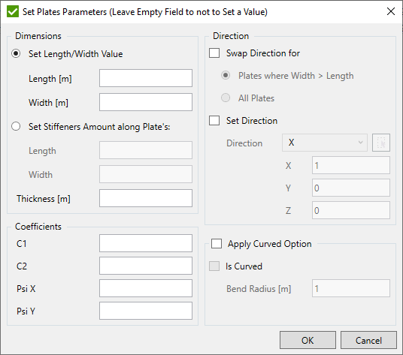Viewport: 403px width, 355px height.
Task: Click the direction Z component field
Action: (351, 210)
